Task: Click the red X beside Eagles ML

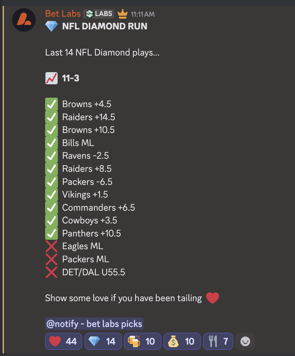Action: 51,246
